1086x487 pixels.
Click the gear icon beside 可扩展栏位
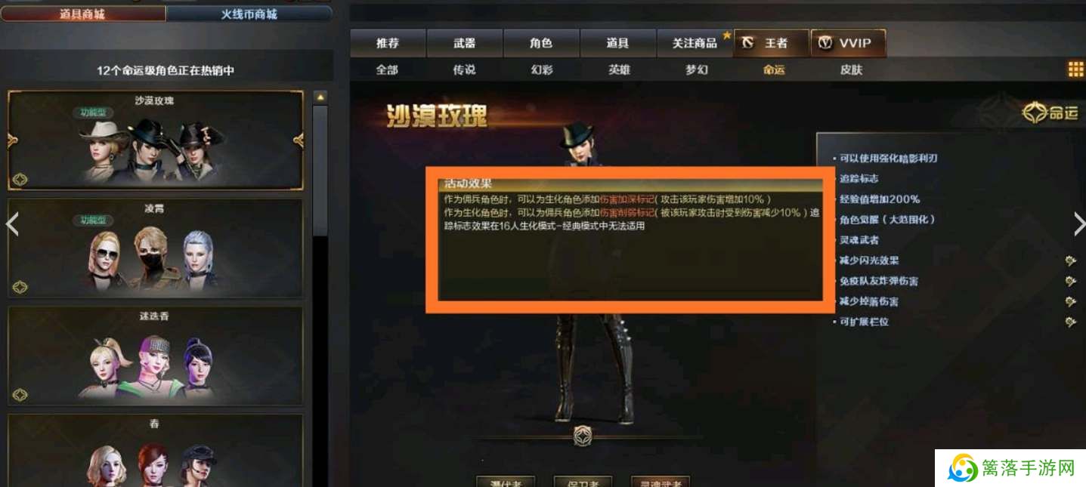point(1070,322)
